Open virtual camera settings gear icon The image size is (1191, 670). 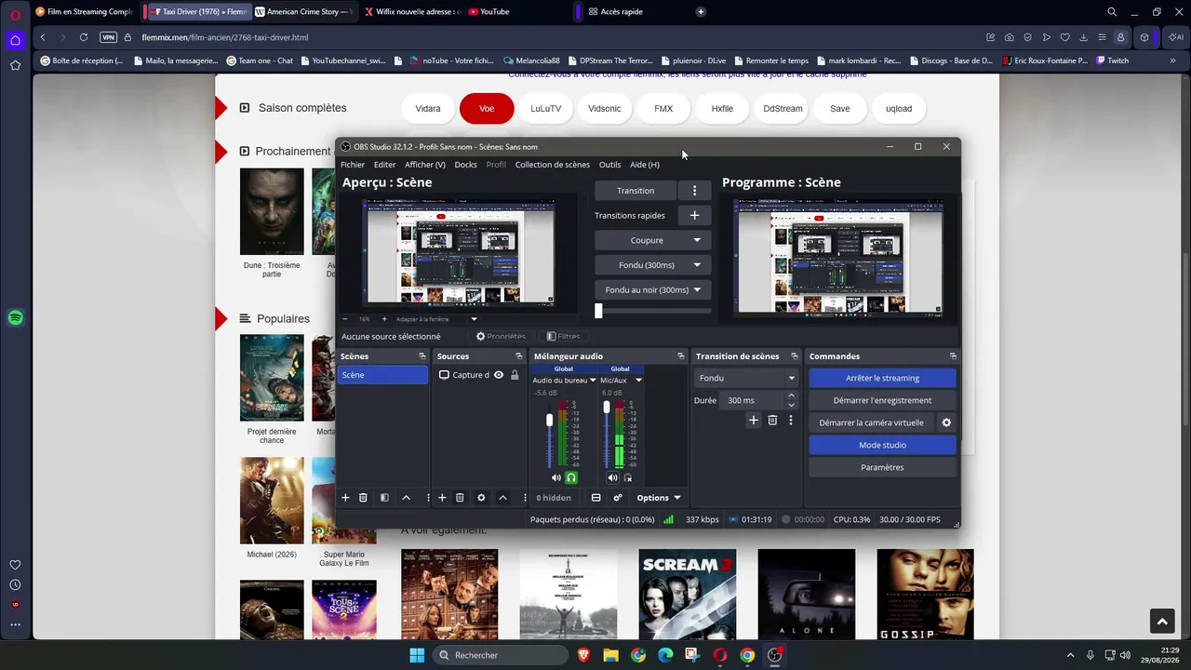[946, 422]
